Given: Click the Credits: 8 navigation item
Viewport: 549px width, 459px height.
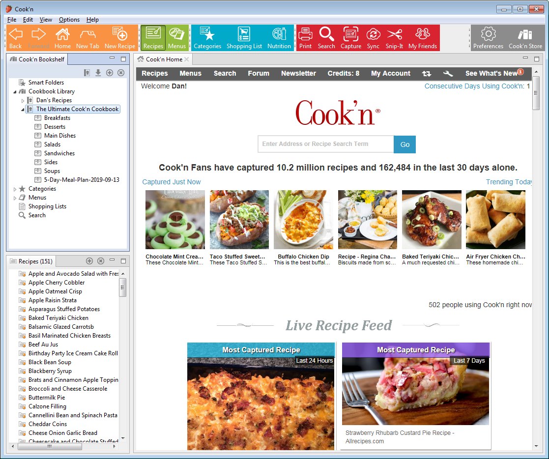Looking at the screenshot, I should click(343, 73).
